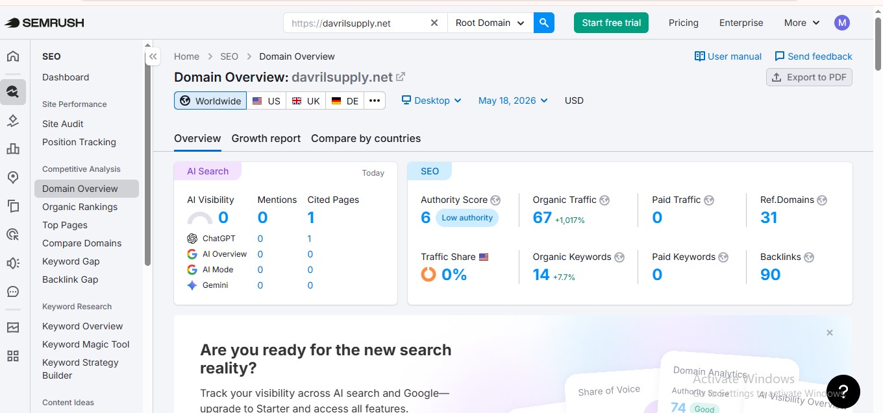This screenshot has width=883, height=413.
Task: Open the Pricing link
Action: pos(684,23)
